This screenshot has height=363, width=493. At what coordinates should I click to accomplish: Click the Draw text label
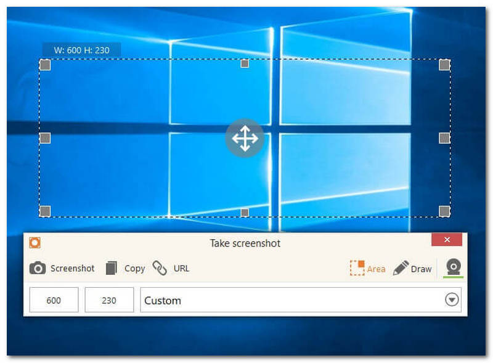coord(422,269)
